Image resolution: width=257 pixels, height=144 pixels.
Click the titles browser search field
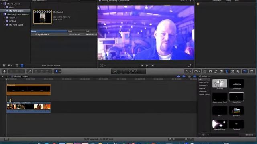pyautogui.click(x=223, y=135)
